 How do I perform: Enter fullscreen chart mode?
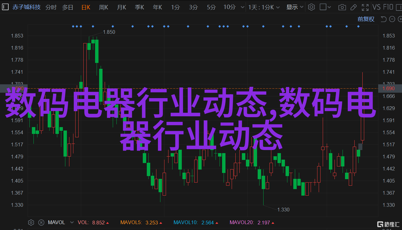(x=365, y=7)
